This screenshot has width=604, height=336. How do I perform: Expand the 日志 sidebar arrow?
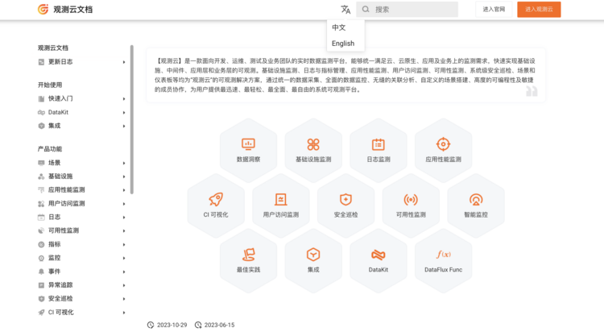124,218
